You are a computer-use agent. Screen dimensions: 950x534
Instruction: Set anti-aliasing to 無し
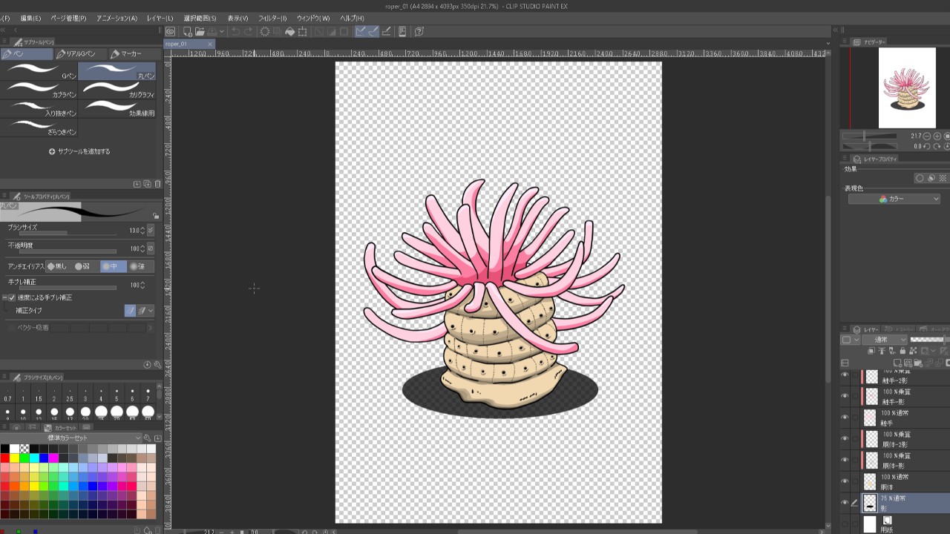[x=58, y=266]
